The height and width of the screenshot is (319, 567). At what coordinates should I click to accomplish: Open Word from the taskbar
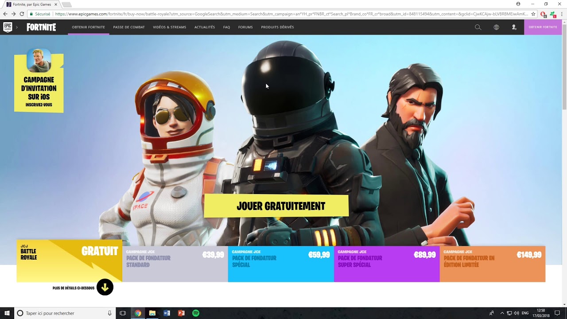point(167,313)
